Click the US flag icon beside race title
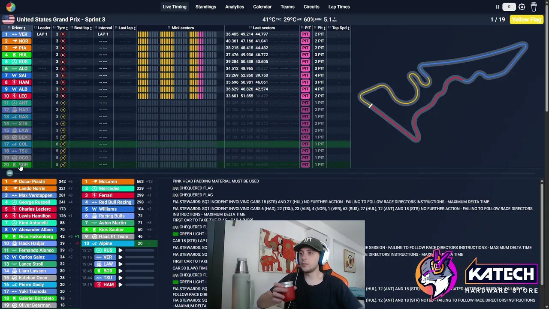 [8, 19]
